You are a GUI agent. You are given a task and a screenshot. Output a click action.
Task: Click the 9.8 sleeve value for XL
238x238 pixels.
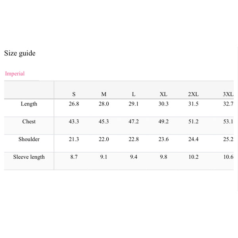pyautogui.click(x=163, y=157)
